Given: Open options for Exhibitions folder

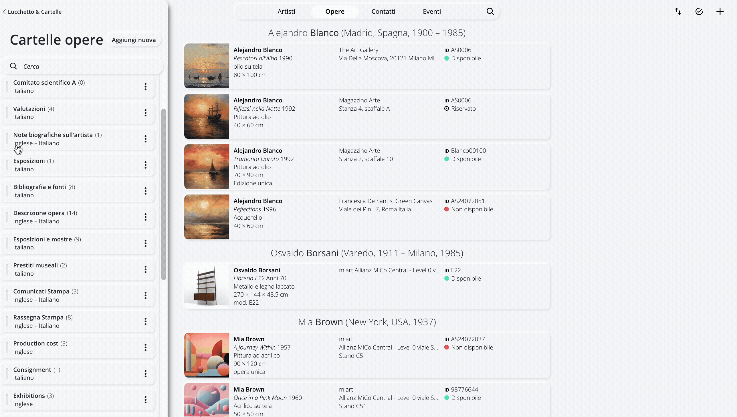Looking at the screenshot, I should tap(146, 400).
